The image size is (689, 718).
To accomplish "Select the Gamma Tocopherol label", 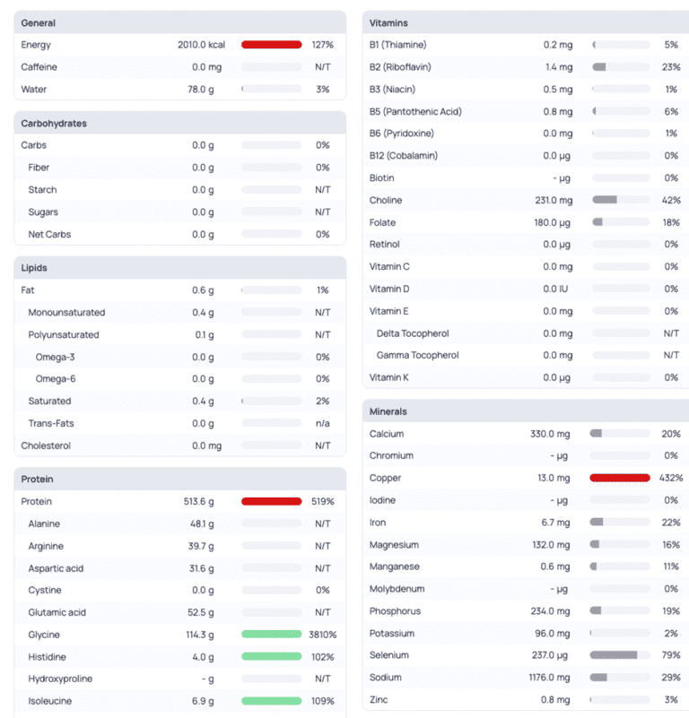I will pos(417,355).
